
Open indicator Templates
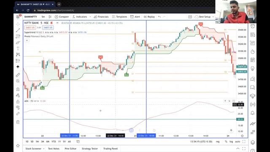[119, 17]
